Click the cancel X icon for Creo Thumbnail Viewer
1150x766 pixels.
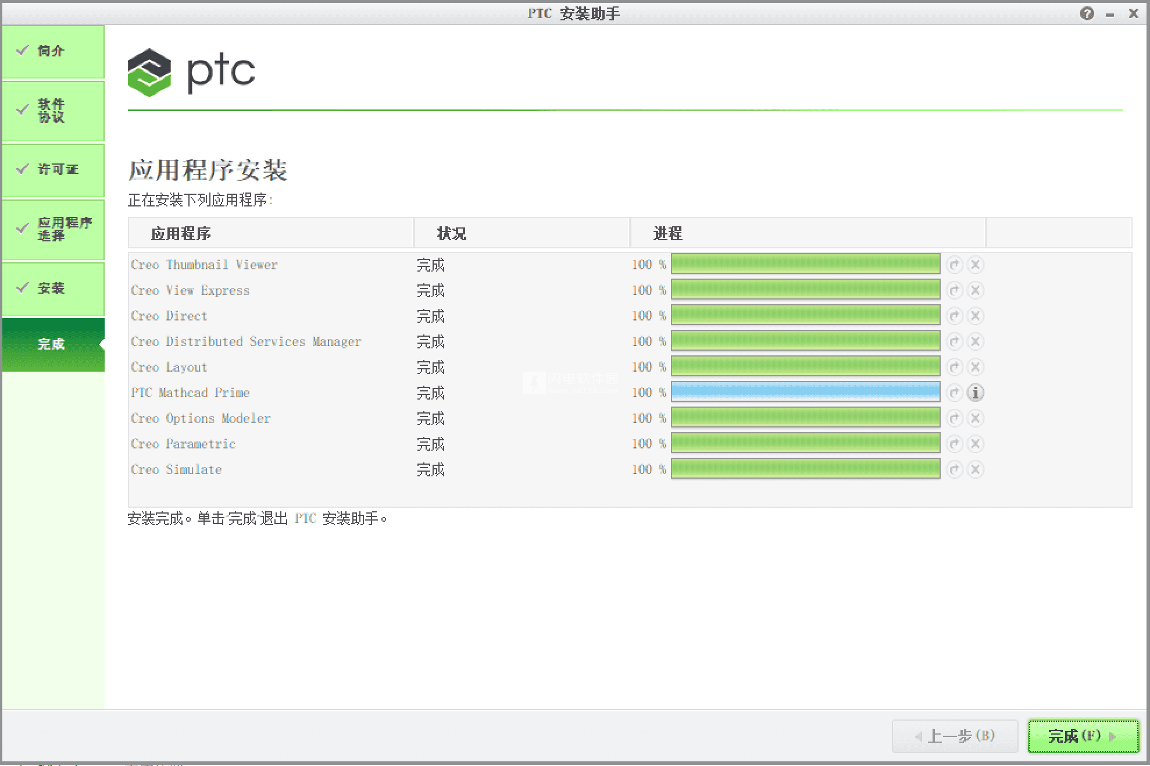point(976,265)
